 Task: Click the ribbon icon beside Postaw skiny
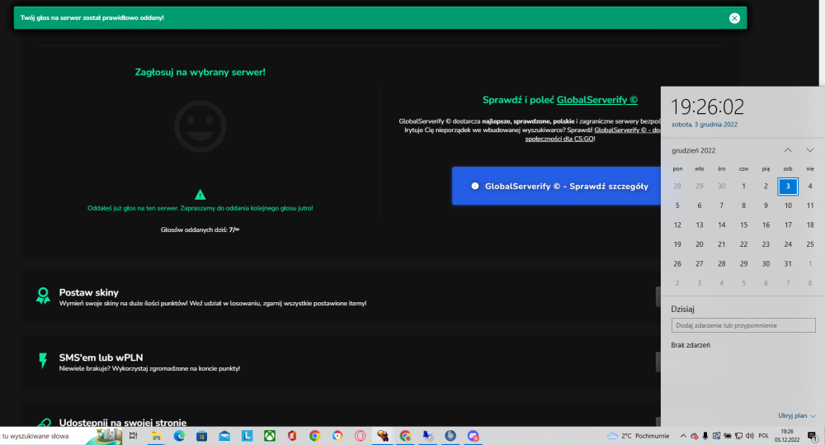click(x=43, y=296)
